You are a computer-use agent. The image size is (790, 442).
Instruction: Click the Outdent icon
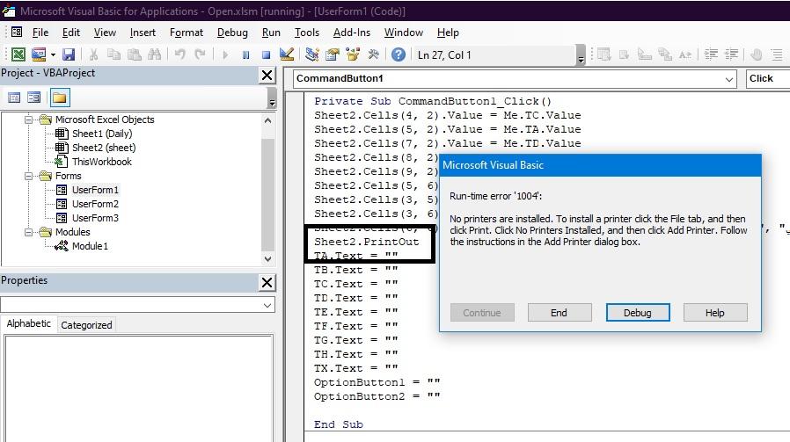[x=731, y=54]
